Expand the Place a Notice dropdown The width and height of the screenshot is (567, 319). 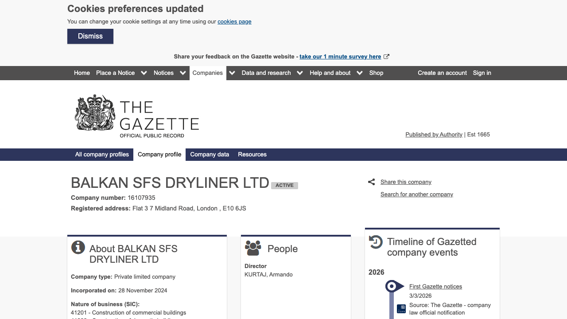(x=144, y=73)
